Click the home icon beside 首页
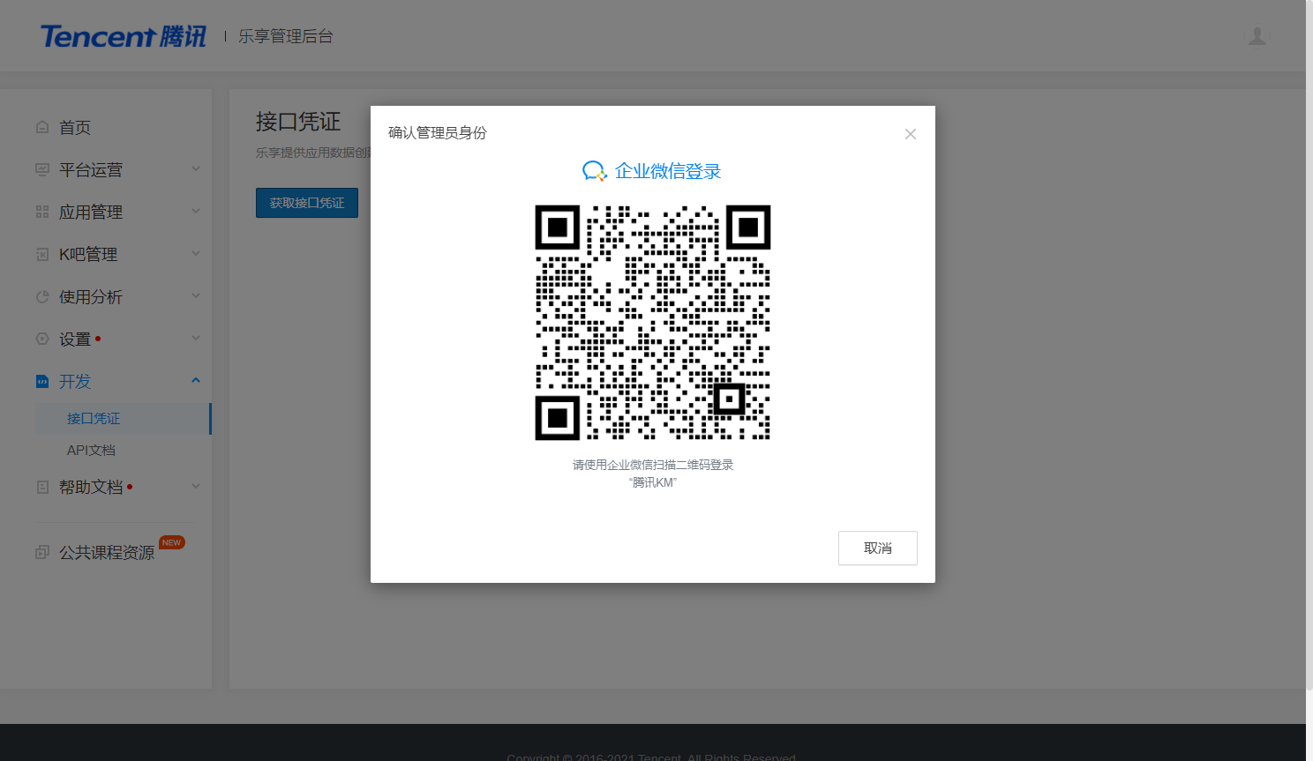The height and width of the screenshot is (761, 1313). point(42,127)
